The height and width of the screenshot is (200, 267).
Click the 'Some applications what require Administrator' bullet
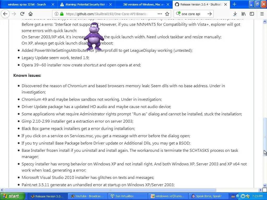pyautogui.click(x=132, y=114)
